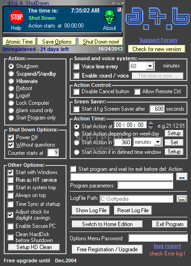
Task: Select Start Action if in defined time window
Action: coord(76,152)
